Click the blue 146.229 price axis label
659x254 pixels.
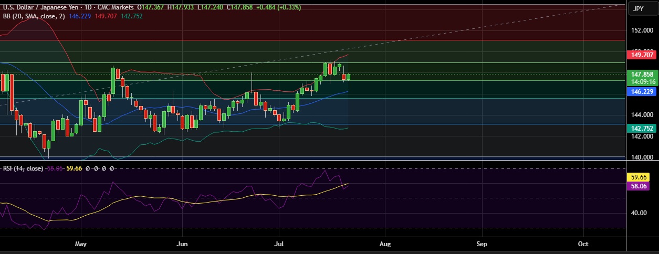642,91
